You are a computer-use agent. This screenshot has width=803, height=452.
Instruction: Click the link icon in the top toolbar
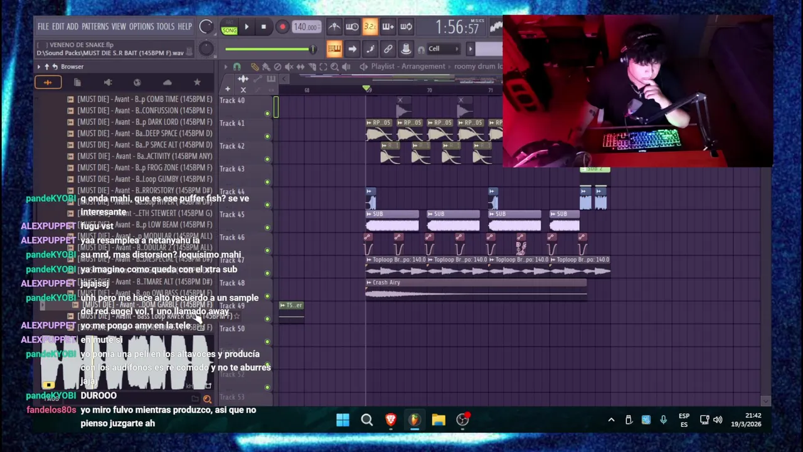coord(388,49)
